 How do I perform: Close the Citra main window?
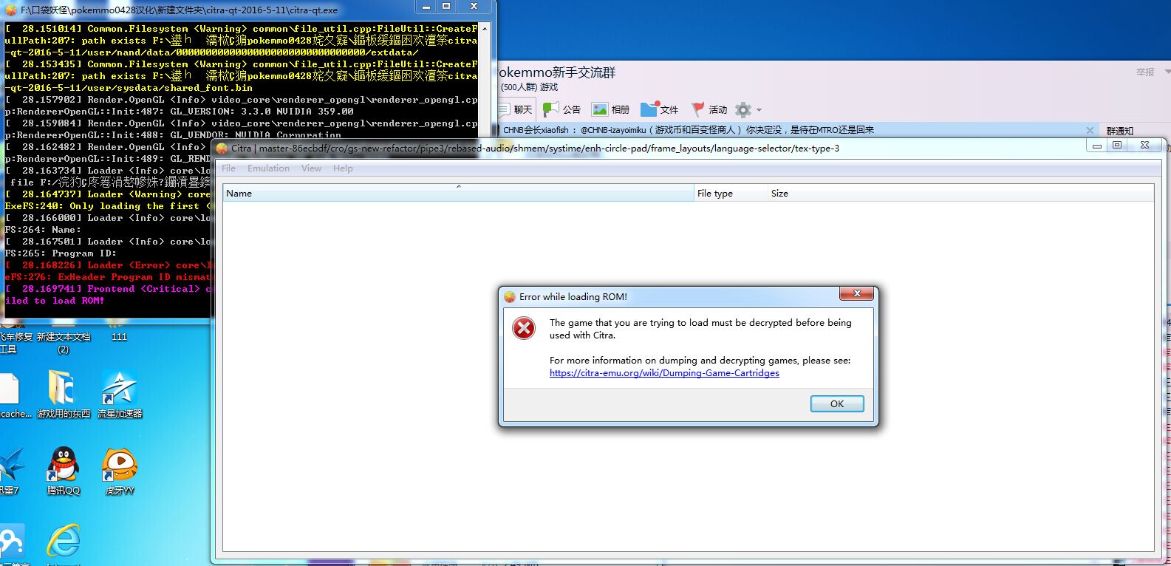(1144, 146)
